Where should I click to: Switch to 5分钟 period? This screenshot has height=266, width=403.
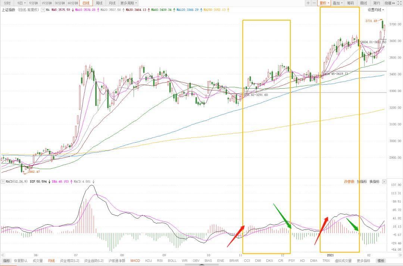pos(34,3)
